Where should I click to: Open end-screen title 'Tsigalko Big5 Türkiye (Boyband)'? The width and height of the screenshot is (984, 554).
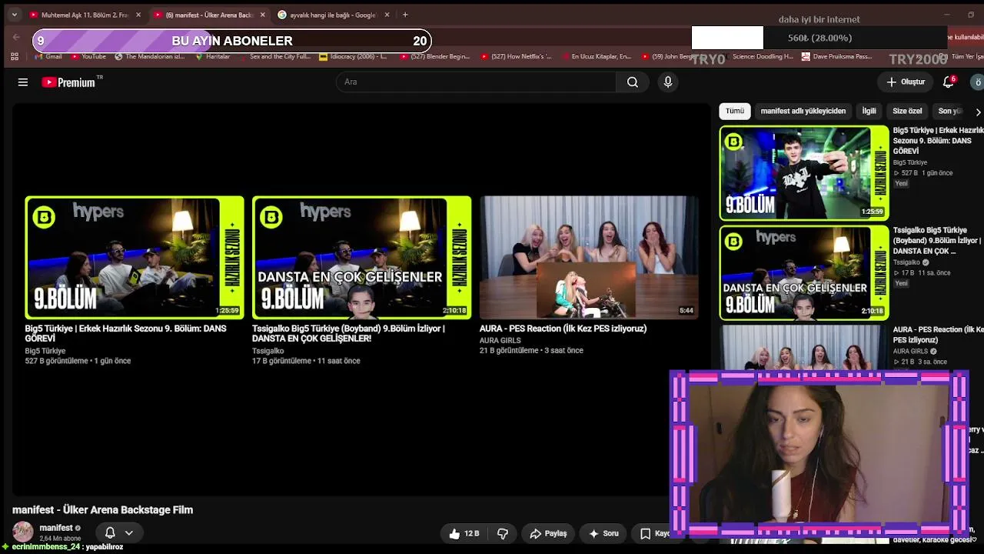tap(348, 333)
